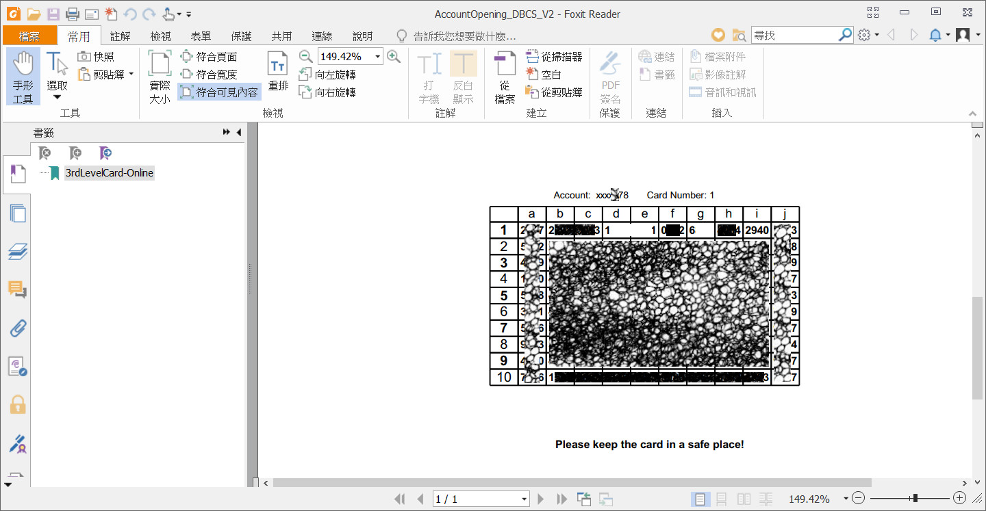Image resolution: width=986 pixels, height=511 pixels.
Task: Enable facing pages view mode
Action: 744,499
